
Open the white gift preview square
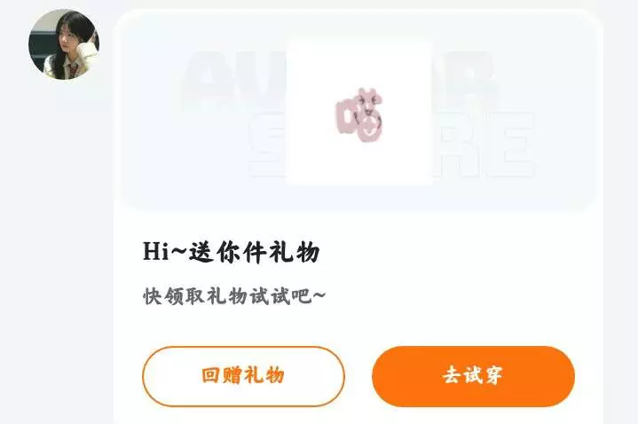click(358, 113)
